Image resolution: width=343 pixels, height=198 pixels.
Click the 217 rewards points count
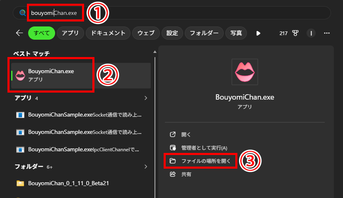(x=283, y=33)
